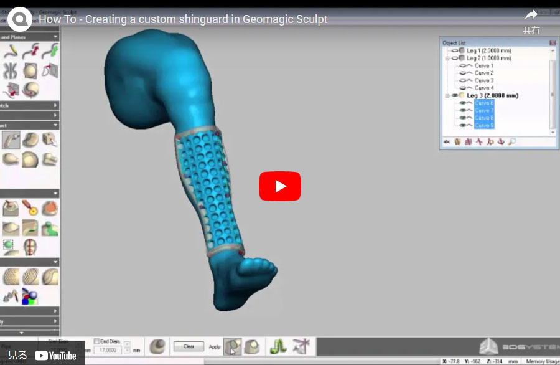The width and height of the screenshot is (560, 365).
Task: Enable the End Diam. checkbox
Action: (x=96, y=341)
